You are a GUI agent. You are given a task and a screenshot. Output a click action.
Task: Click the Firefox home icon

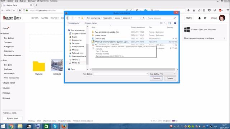pos(194,10)
